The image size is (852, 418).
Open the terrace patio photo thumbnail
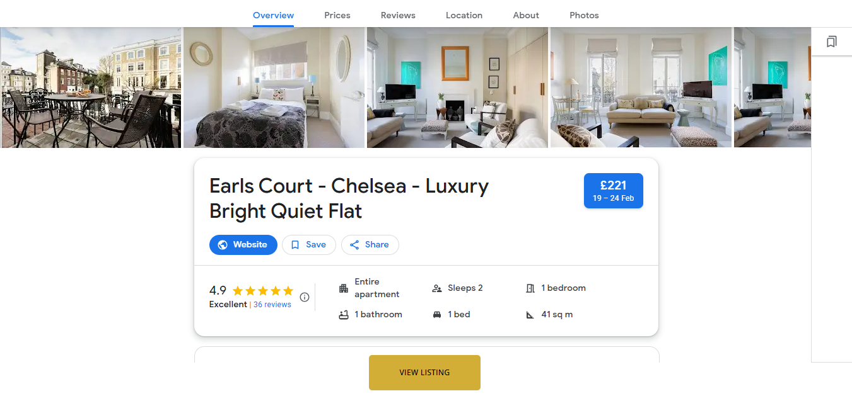pos(91,88)
